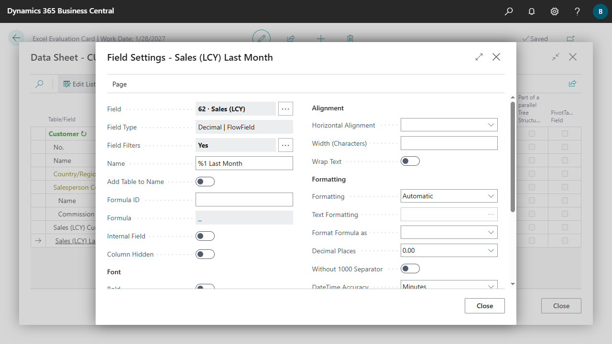
Task: Open the settings gear menu
Action: [x=555, y=11]
